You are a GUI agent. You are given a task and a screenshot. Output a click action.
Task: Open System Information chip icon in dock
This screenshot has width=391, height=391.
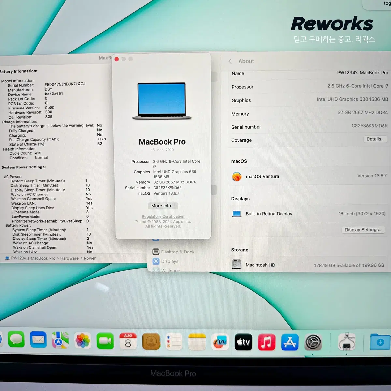click(347, 342)
